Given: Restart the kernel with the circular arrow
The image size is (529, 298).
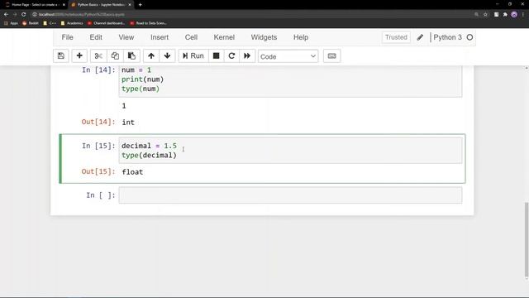Looking at the screenshot, I should click(231, 56).
